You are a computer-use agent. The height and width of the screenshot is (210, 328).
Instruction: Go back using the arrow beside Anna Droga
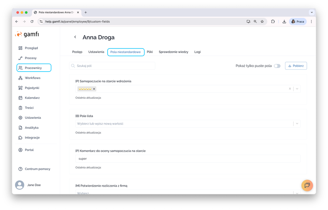75,37
